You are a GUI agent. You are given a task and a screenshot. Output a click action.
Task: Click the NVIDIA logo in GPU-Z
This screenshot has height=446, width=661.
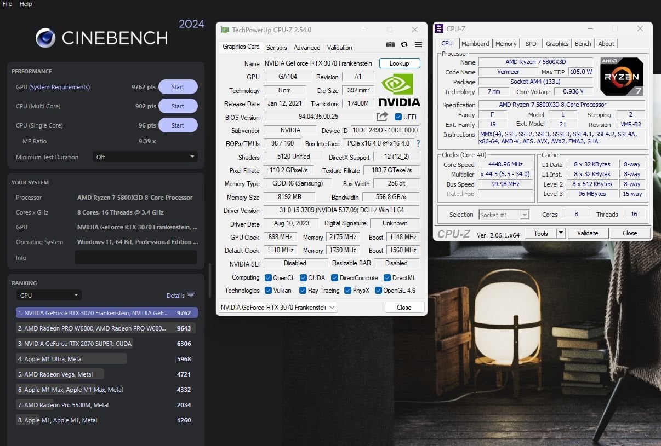(x=399, y=90)
